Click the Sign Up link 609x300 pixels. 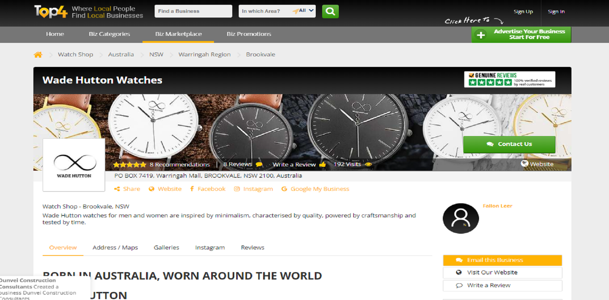[x=523, y=12]
